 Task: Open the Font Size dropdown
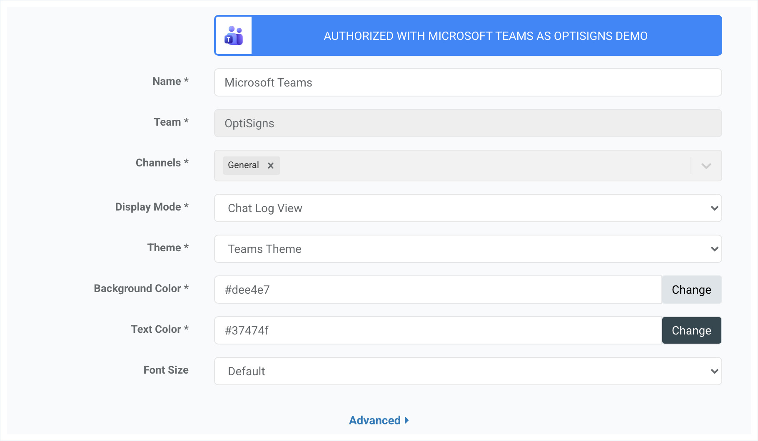pyautogui.click(x=468, y=371)
